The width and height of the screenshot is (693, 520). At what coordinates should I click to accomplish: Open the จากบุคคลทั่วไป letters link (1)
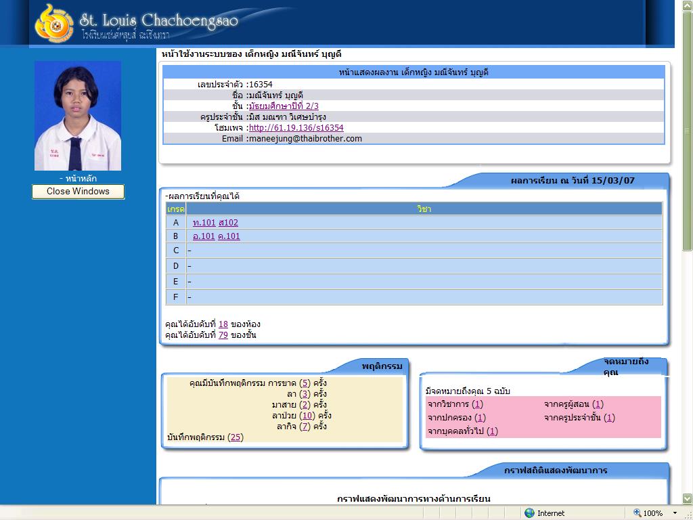coord(492,431)
